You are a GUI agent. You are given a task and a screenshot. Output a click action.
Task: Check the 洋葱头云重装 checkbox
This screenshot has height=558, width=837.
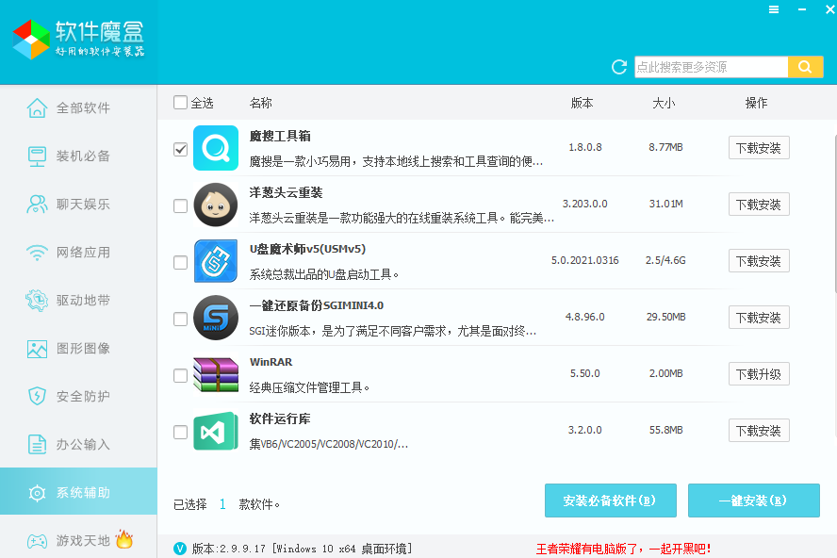pos(180,205)
